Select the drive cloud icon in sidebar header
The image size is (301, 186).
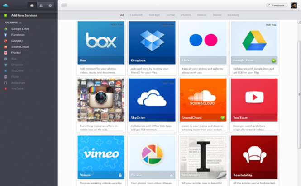[32, 5]
